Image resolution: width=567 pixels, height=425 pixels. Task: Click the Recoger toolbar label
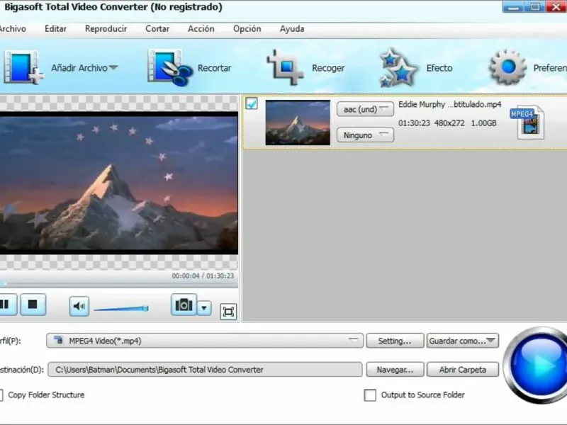(x=328, y=68)
